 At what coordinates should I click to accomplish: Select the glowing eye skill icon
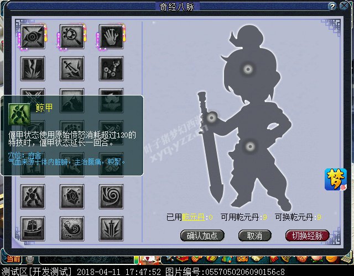point(33,36)
